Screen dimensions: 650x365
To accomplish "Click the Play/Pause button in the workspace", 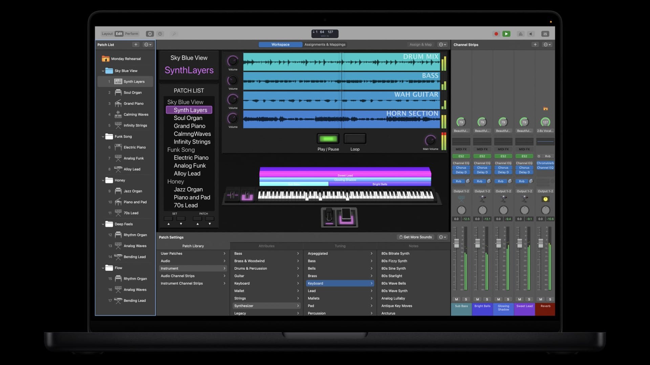I will coord(327,138).
